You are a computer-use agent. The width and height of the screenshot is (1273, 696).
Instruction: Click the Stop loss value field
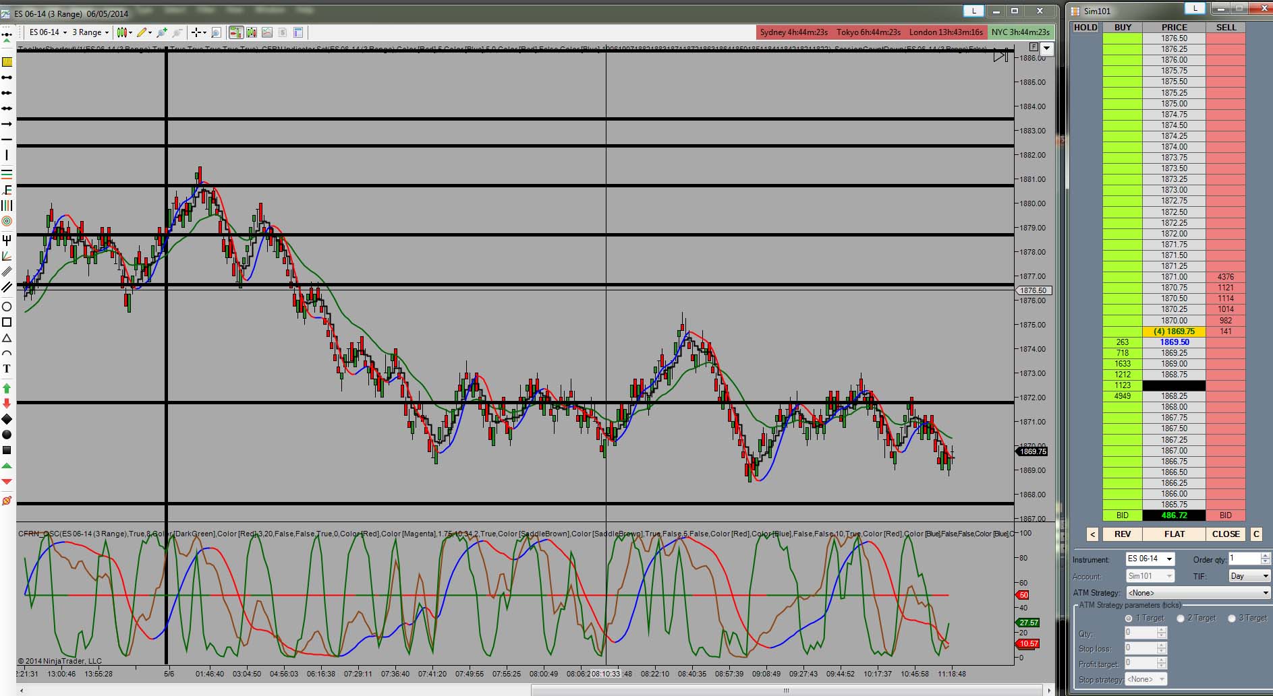[x=1140, y=648]
